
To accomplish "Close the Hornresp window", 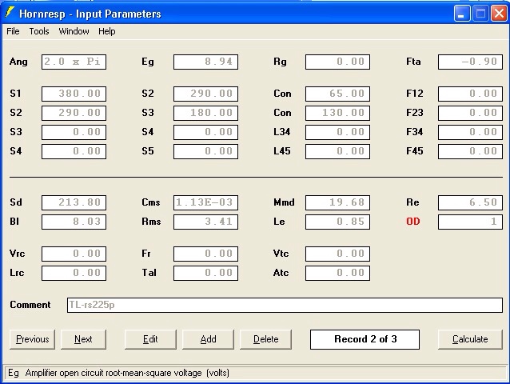I will pos(499,14).
